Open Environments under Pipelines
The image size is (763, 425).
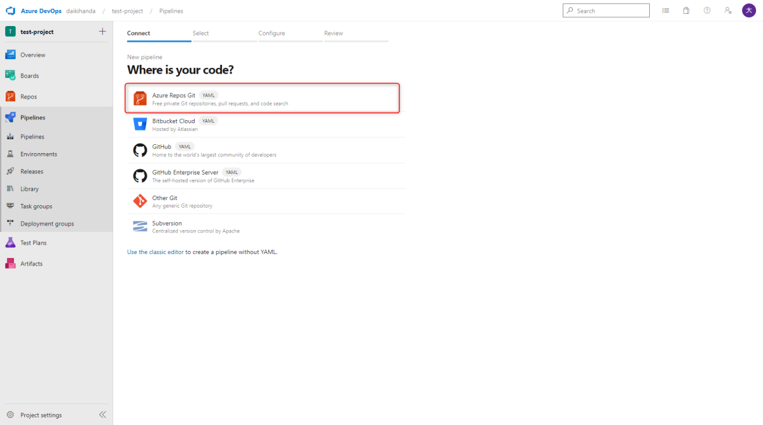coord(57,154)
